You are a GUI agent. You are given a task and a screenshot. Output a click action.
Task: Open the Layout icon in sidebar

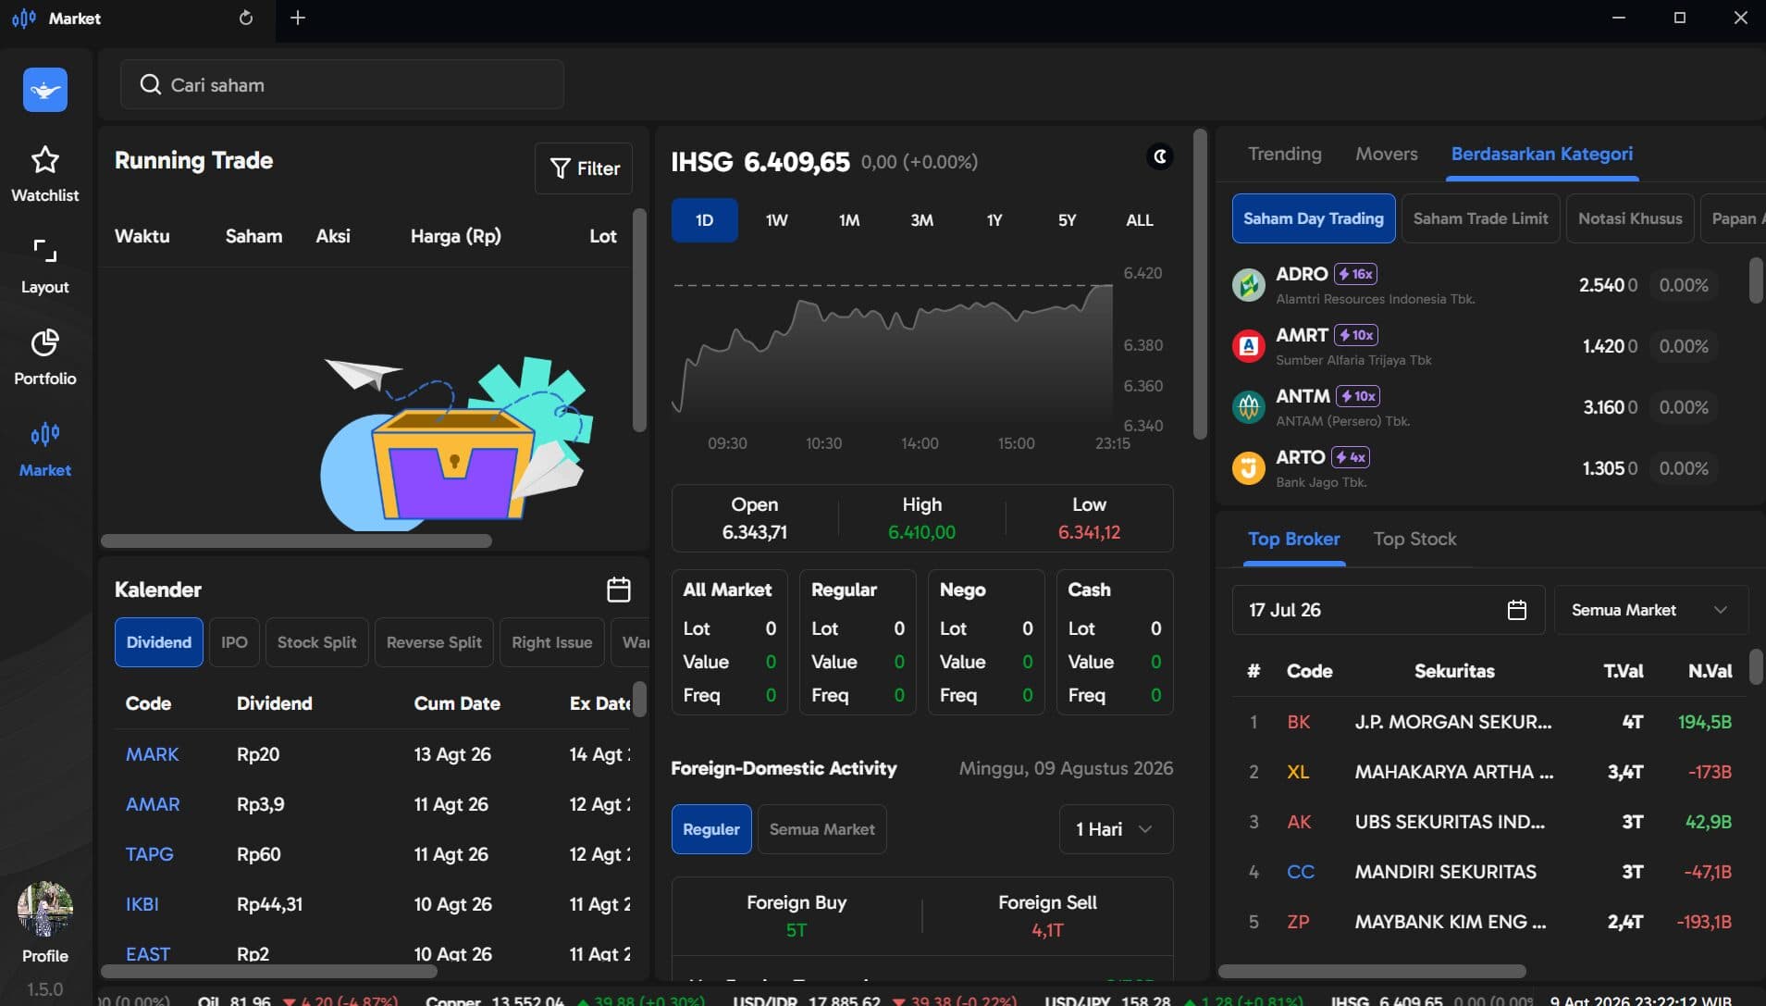pyautogui.click(x=45, y=251)
